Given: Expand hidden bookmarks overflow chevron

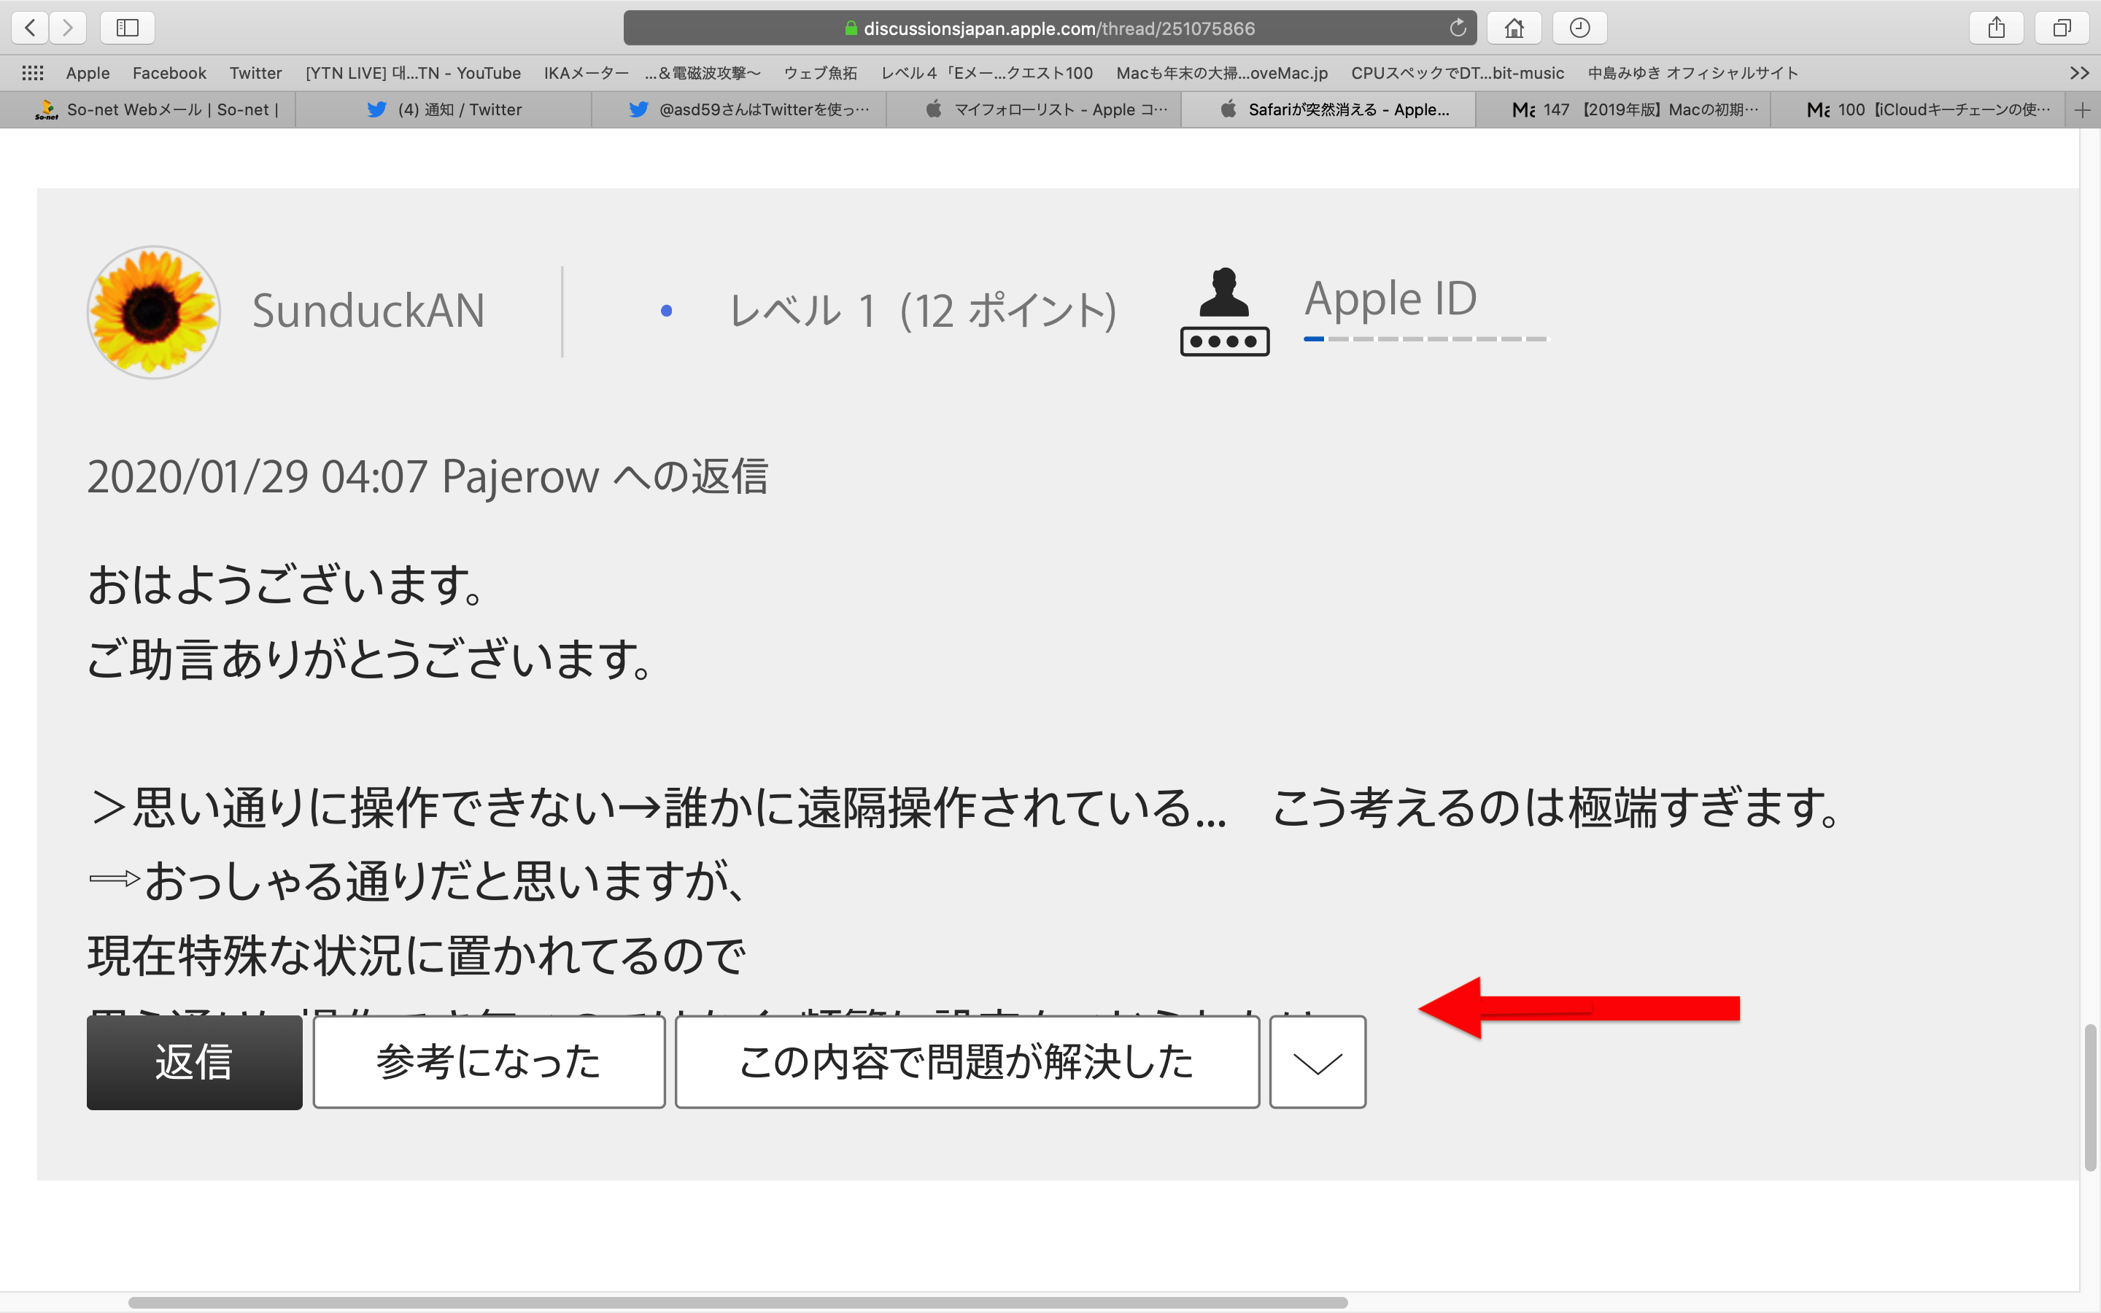Looking at the screenshot, I should tap(2078, 73).
